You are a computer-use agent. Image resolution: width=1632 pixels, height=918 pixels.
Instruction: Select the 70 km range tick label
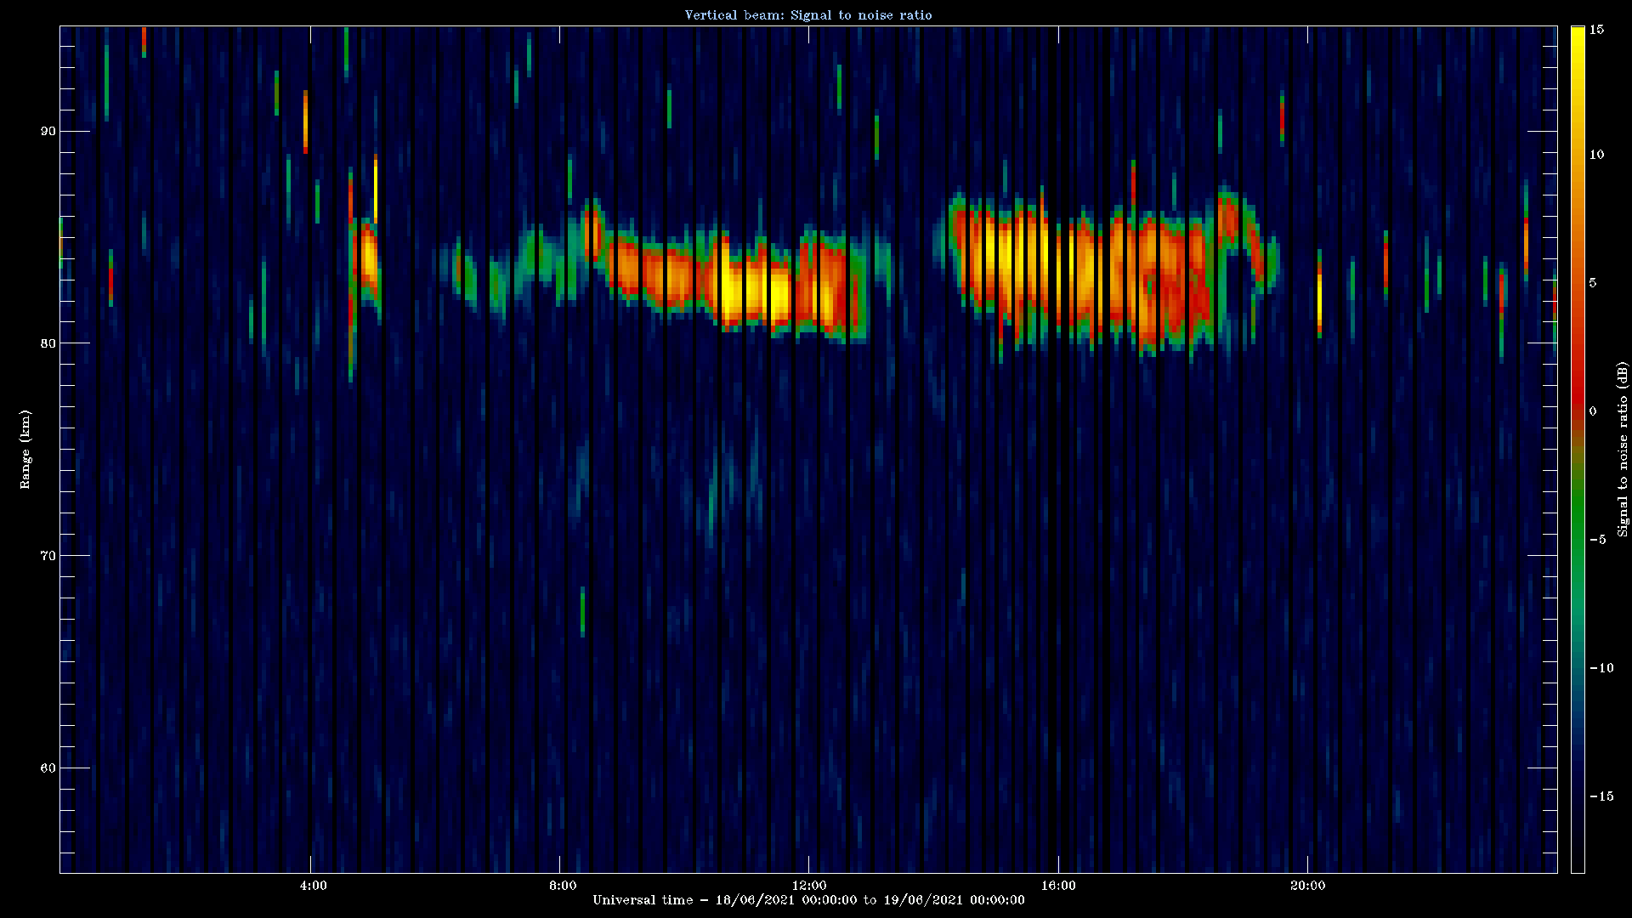pyautogui.click(x=48, y=556)
